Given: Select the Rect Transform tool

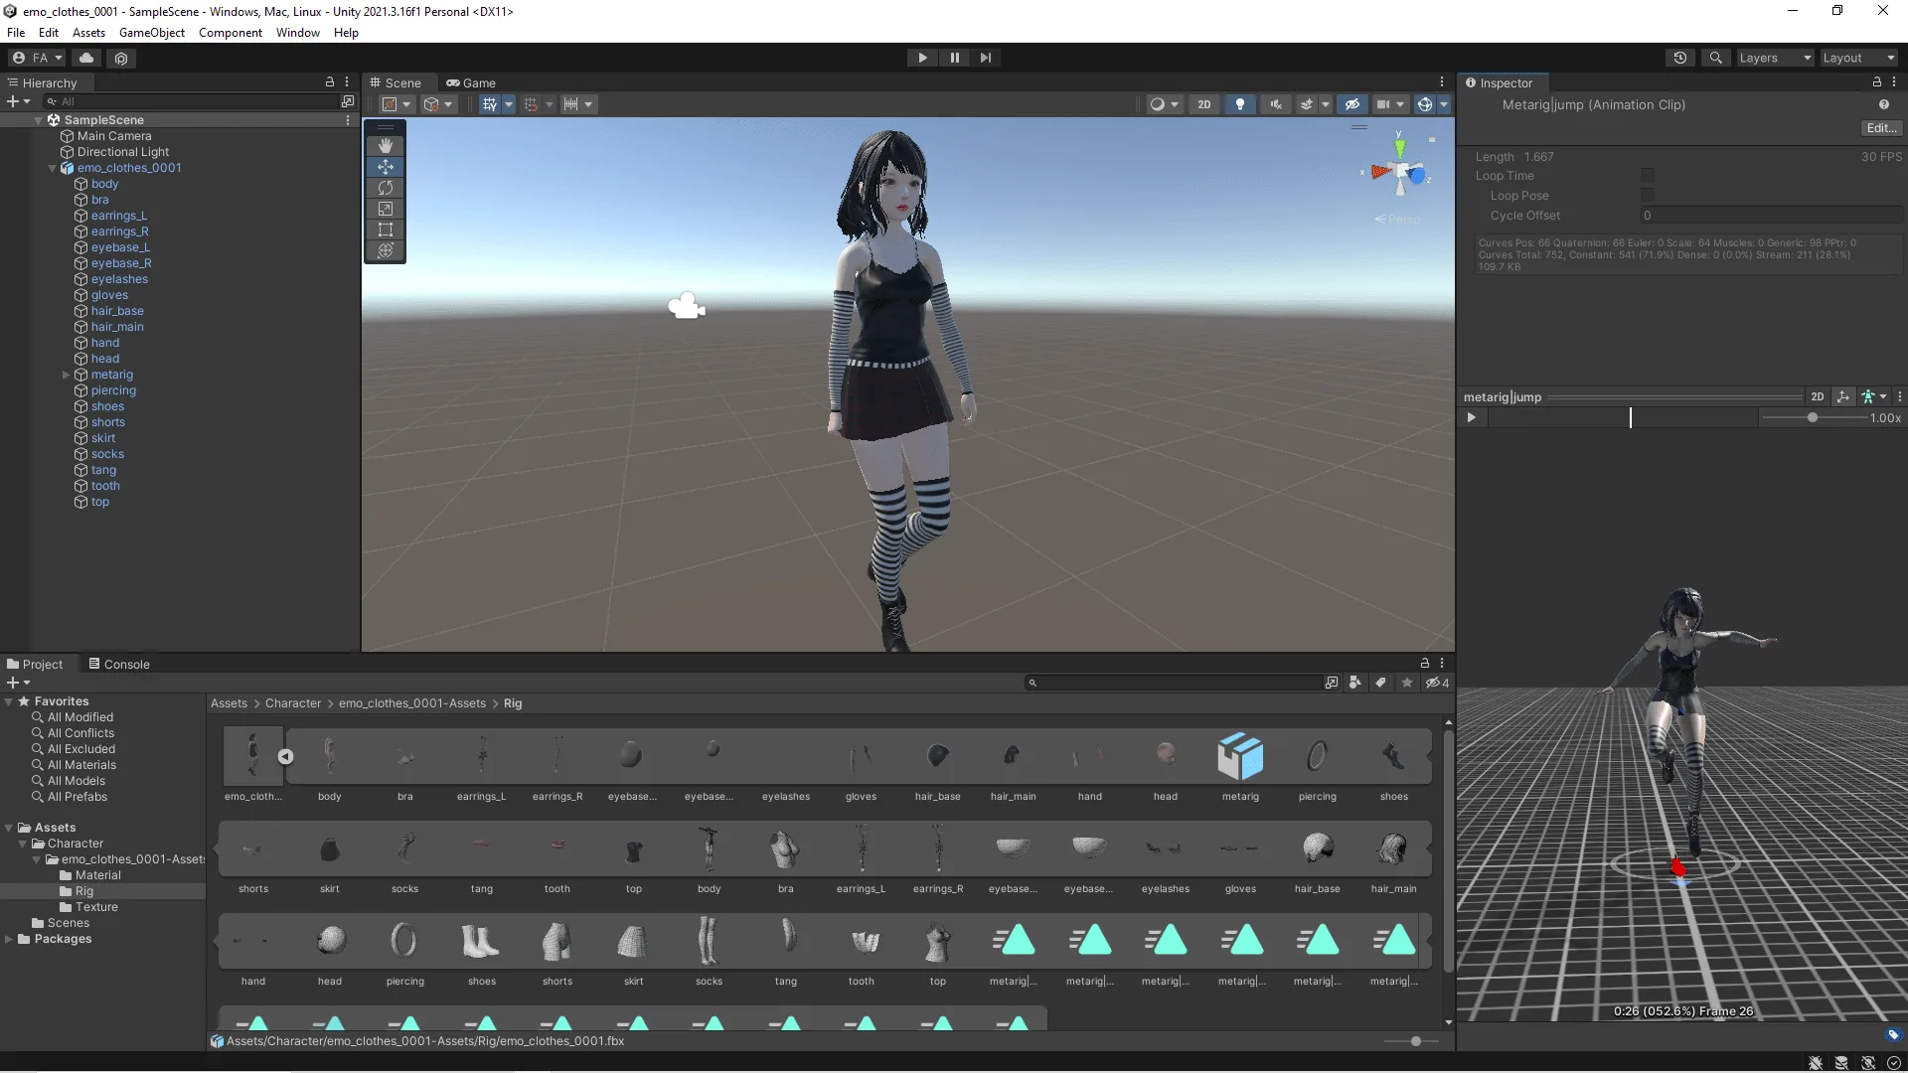Looking at the screenshot, I should (x=386, y=230).
